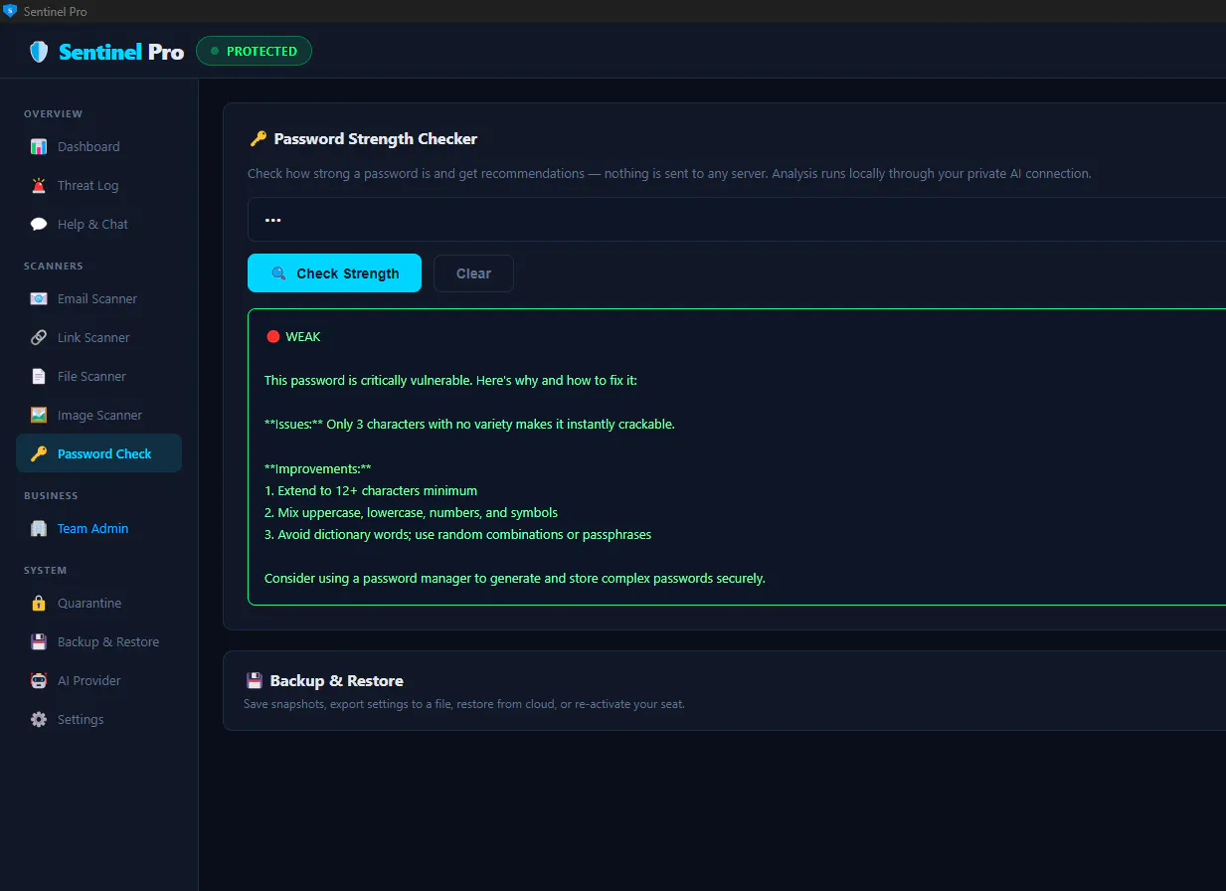Image resolution: width=1226 pixels, height=891 pixels.
Task: Click the WEAK result label
Action: pyautogui.click(x=303, y=337)
